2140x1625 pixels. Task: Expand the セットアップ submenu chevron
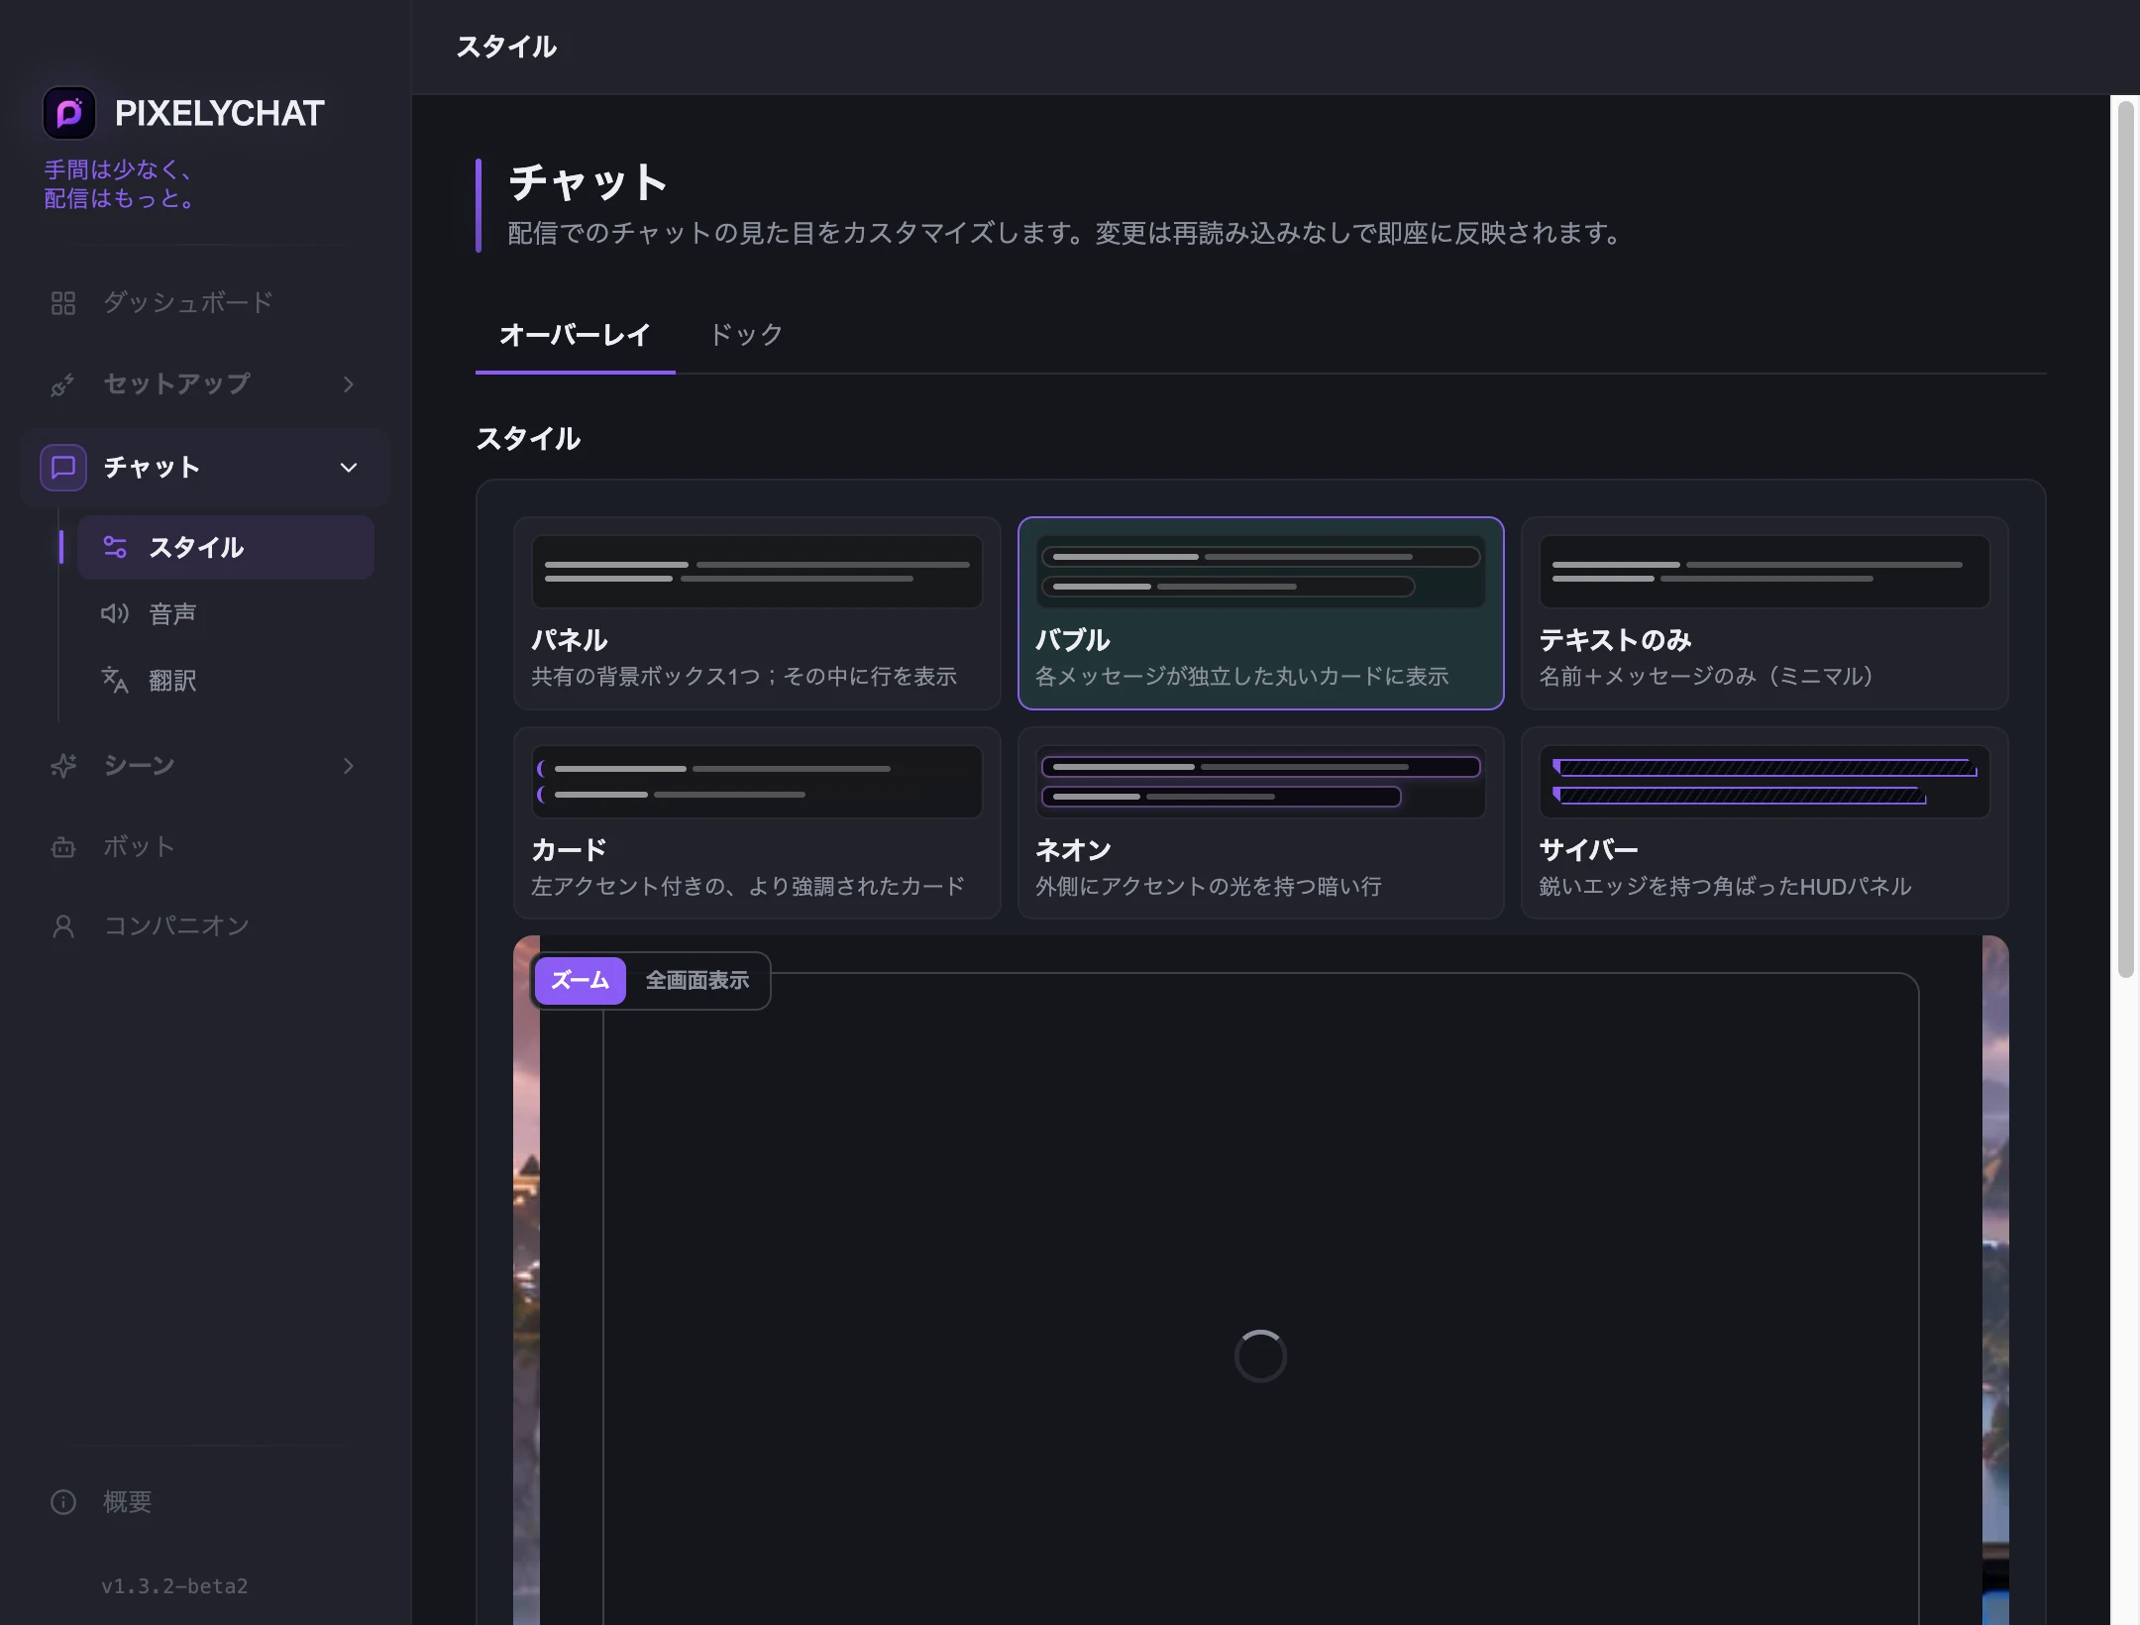click(x=349, y=384)
